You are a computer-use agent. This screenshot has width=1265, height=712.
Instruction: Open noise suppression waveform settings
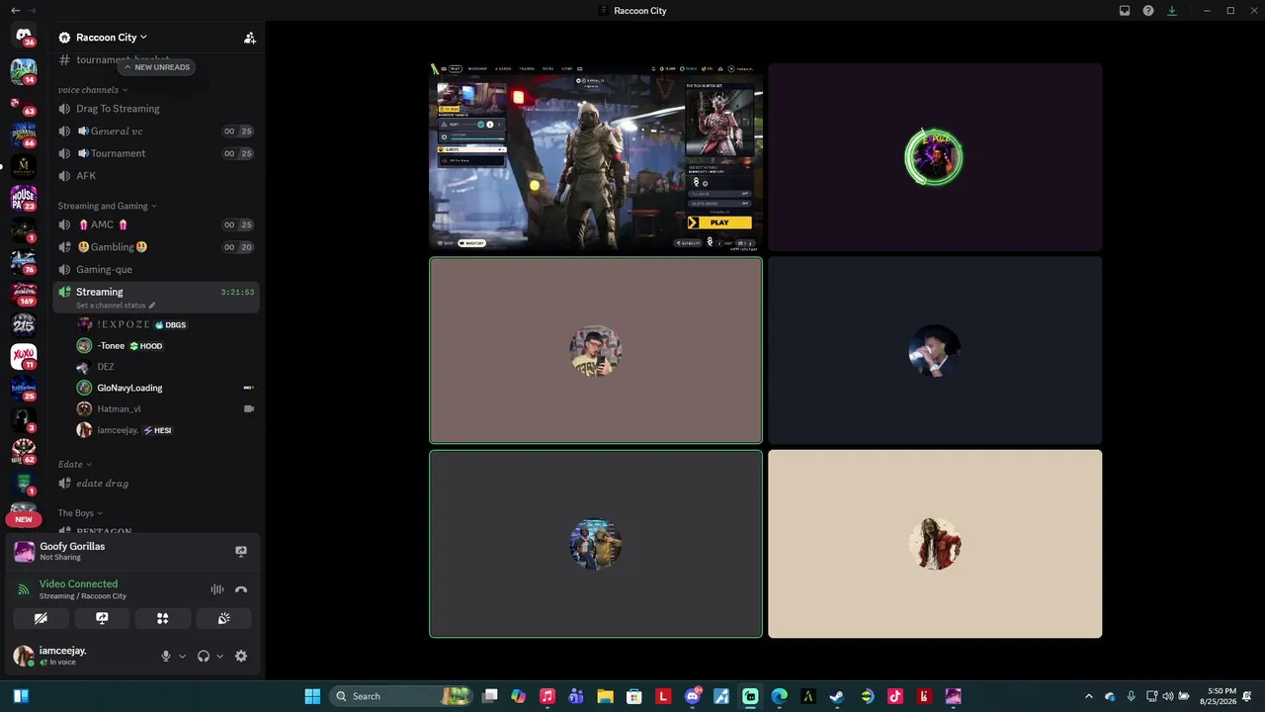(217, 589)
